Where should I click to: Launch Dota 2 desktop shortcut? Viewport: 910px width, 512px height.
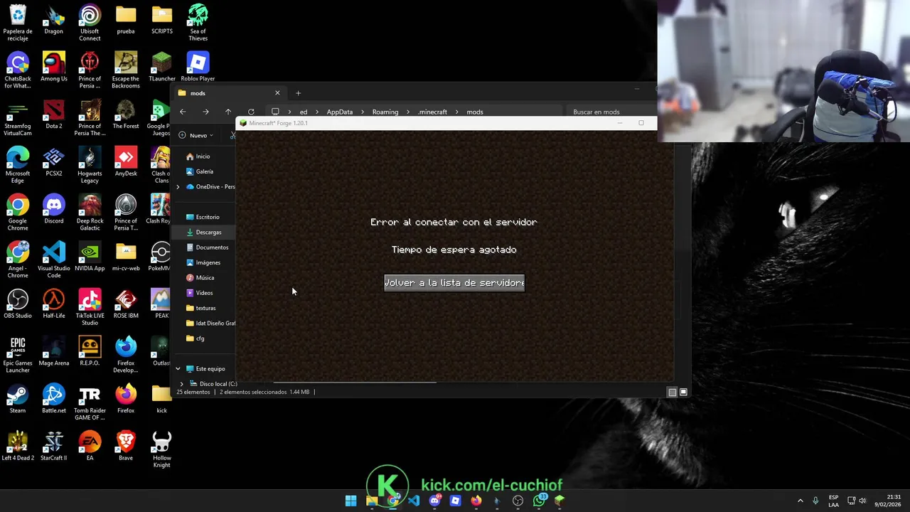53,114
